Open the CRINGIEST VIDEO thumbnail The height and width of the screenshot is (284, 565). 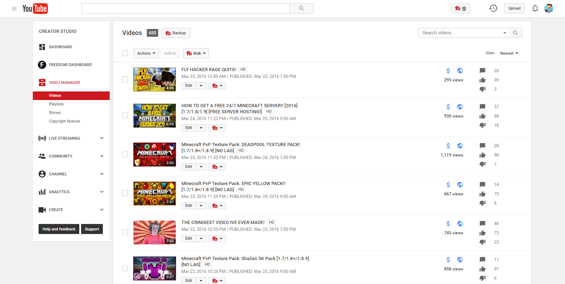[155, 233]
